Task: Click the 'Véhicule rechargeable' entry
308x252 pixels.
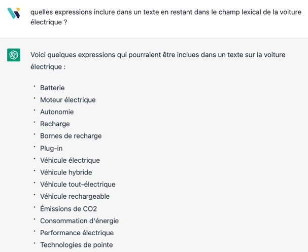Action: pos(75,196)
